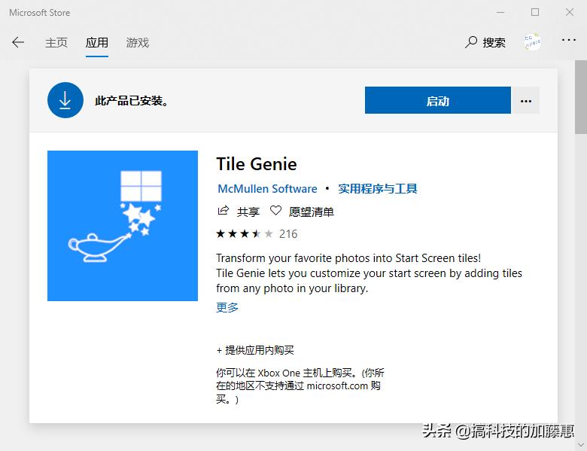Open the user account avatar
587x451 pixels.
532,41
